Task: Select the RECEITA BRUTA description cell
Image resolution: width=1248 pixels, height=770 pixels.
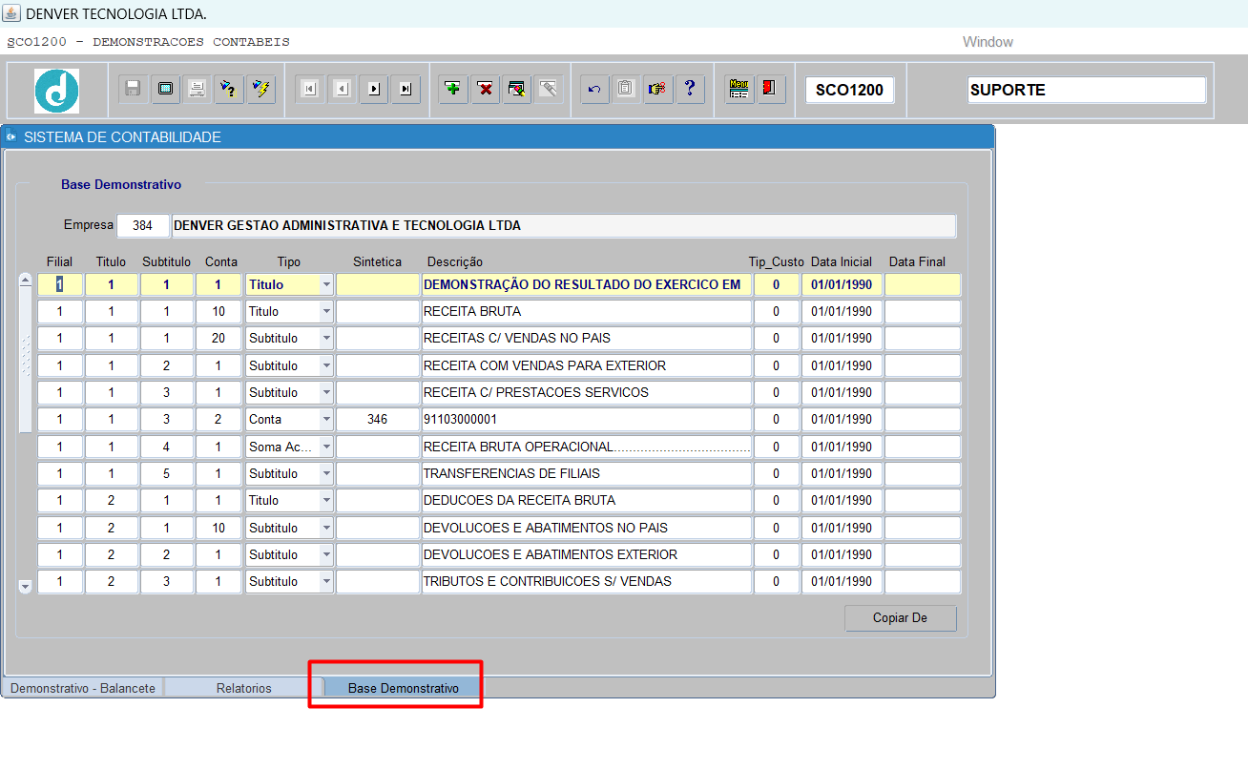Action: pos(587,311)
